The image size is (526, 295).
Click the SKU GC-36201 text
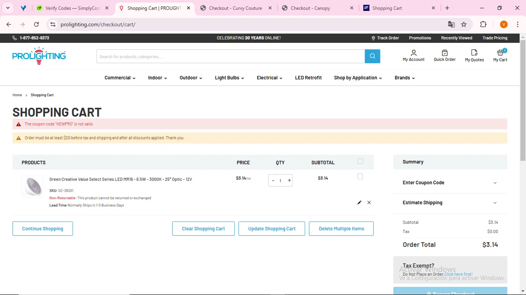pyautogui.click(x=61, y=191)
